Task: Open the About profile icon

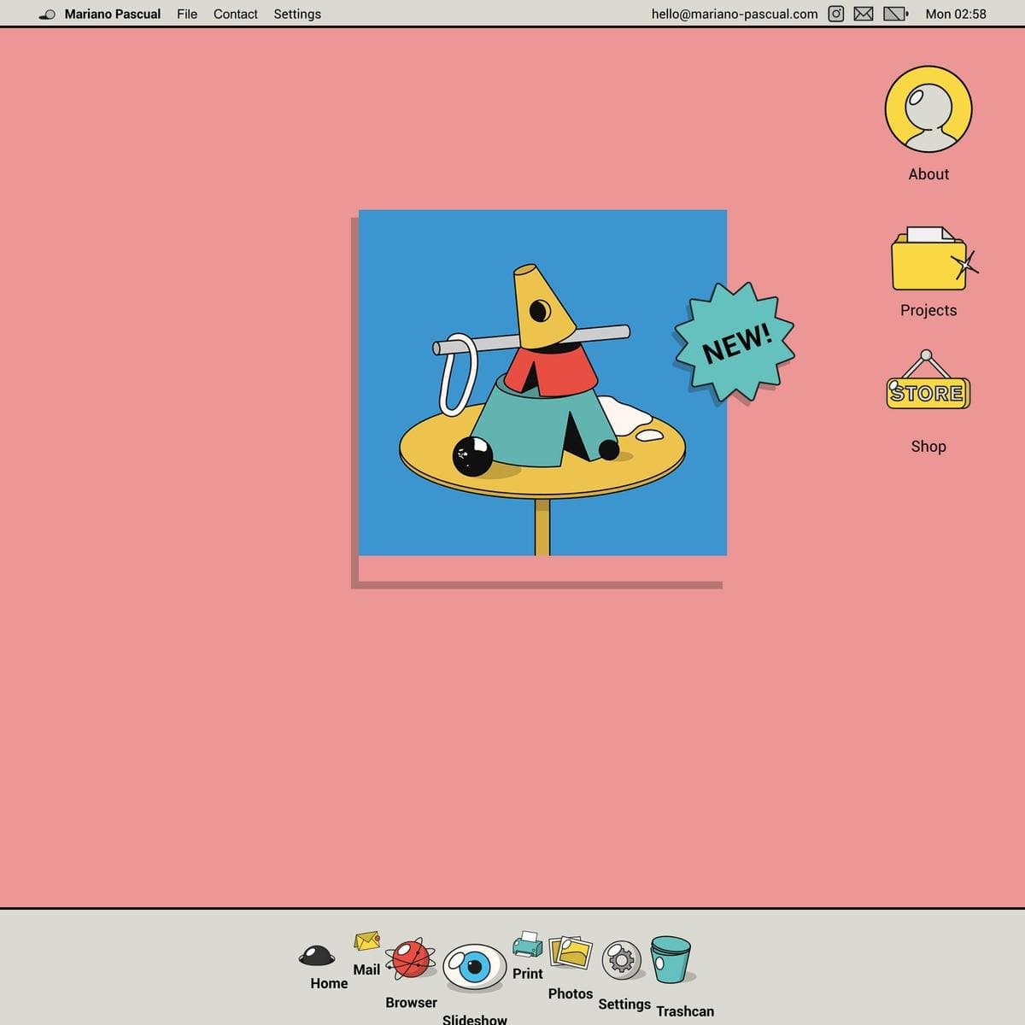Action: point(928,109)
